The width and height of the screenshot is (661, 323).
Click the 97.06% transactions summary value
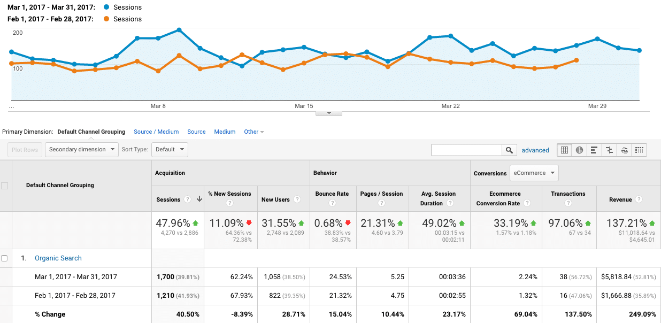pyautogui.click(x=566, y=223)
